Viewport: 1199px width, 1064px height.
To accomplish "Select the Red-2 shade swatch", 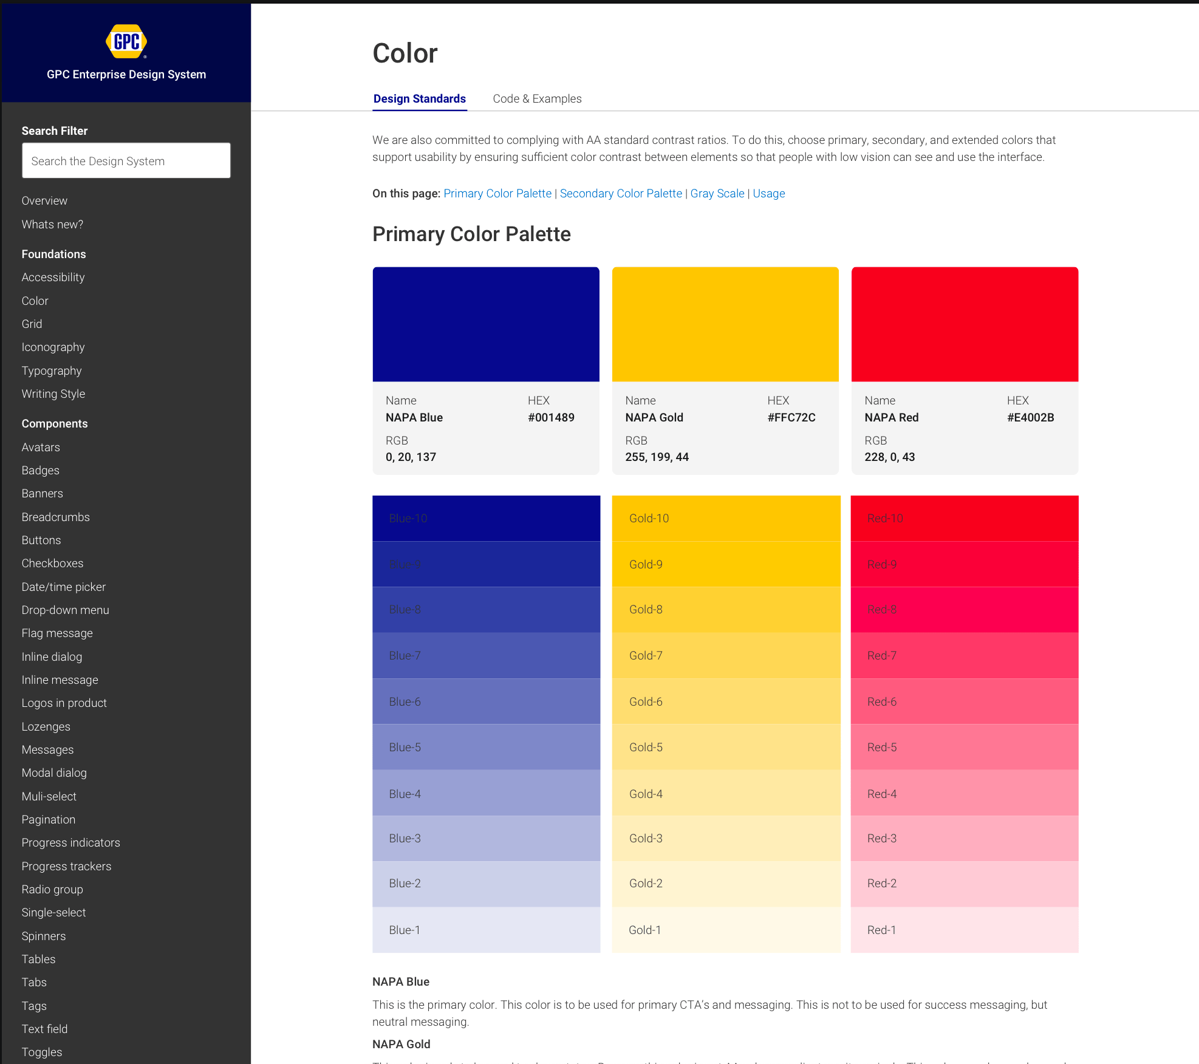I will (965, 884).
